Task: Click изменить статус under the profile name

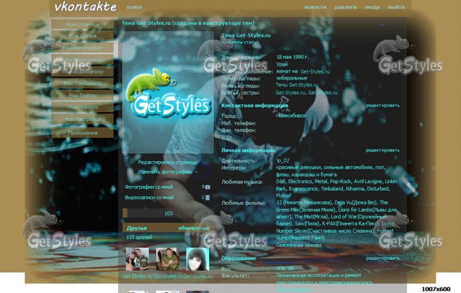Action: [240, 42]
